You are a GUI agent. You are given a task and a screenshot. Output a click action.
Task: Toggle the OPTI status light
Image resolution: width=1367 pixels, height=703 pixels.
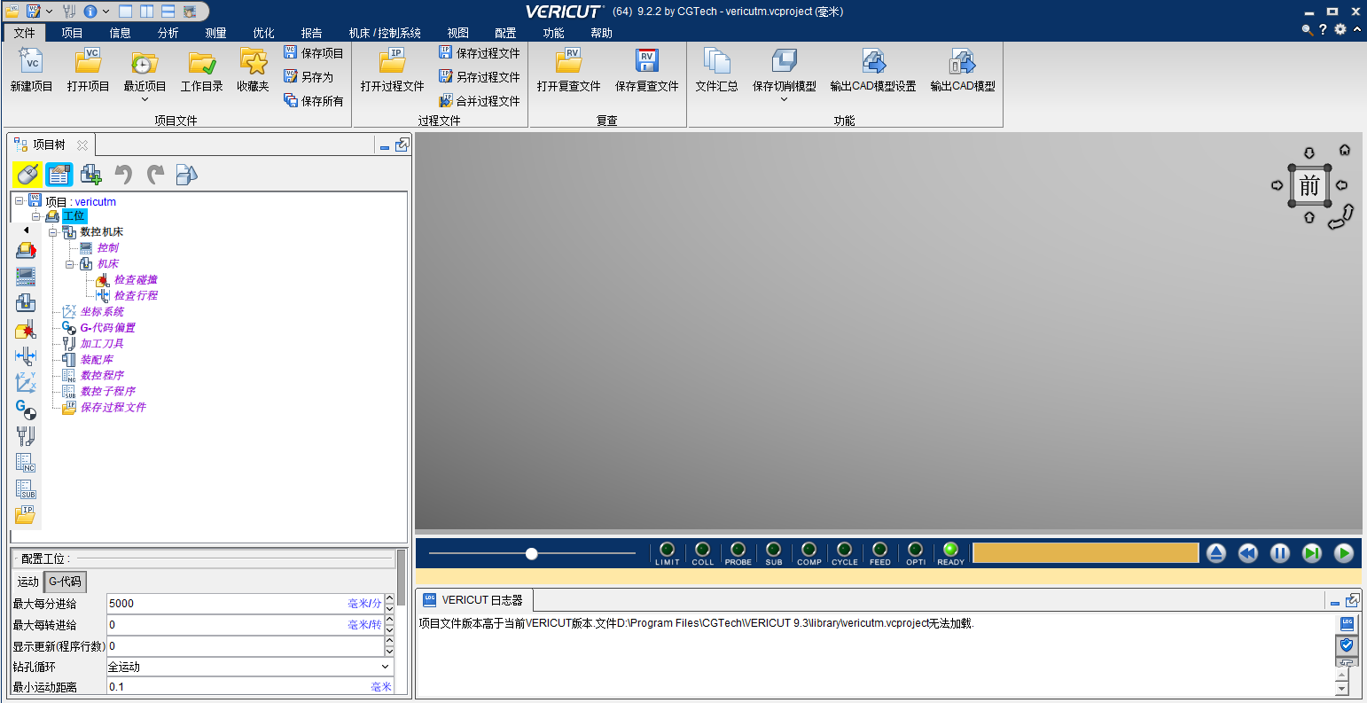pyautogui.click(x=916, y=550)
